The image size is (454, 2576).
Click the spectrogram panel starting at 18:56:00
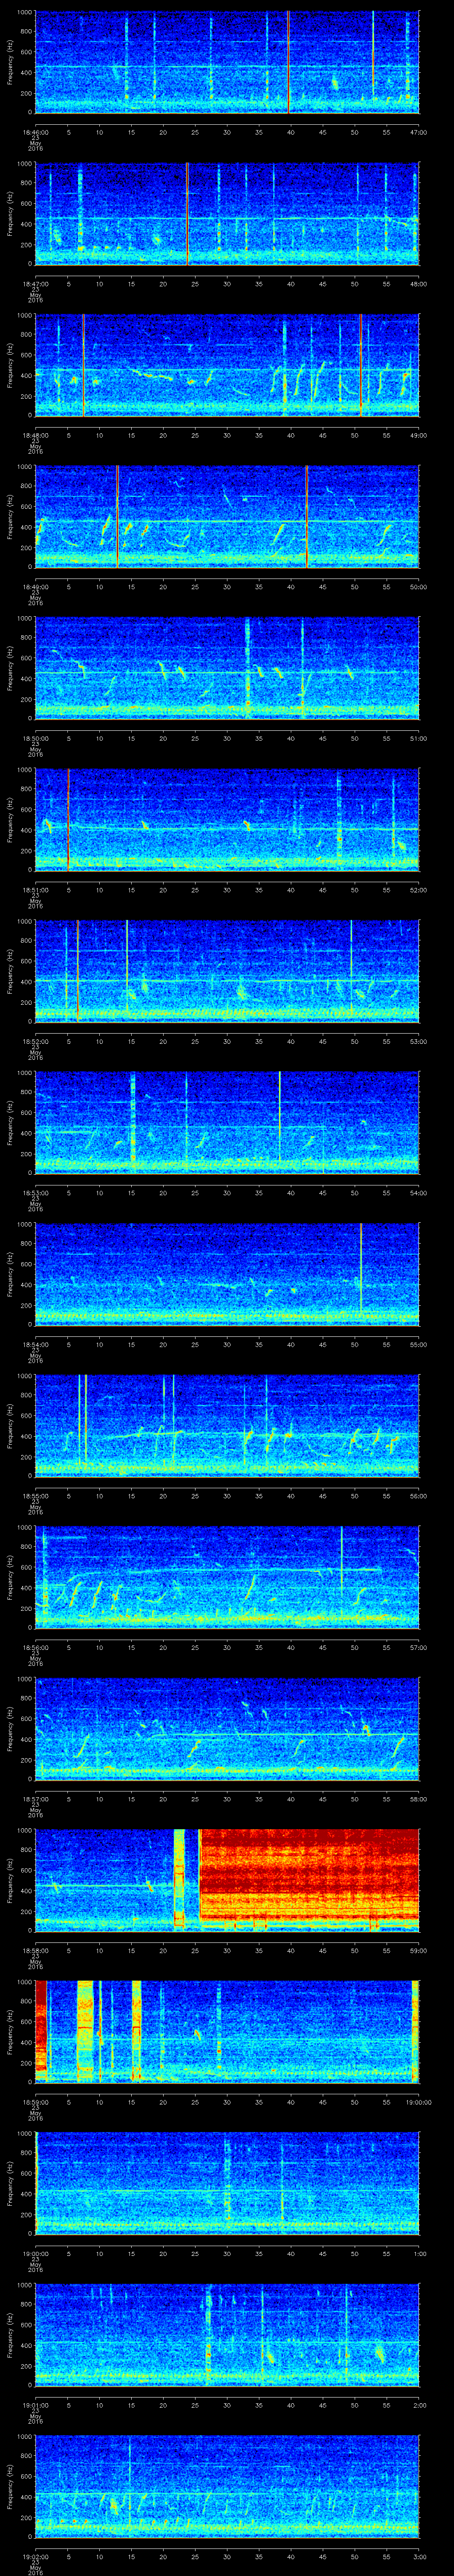(227, 1577)
